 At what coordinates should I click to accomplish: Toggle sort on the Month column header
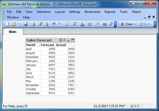coord(33,45)
